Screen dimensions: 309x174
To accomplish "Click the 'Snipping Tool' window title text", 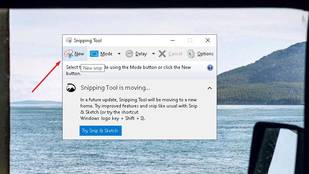I will click(x=88, y=41).
